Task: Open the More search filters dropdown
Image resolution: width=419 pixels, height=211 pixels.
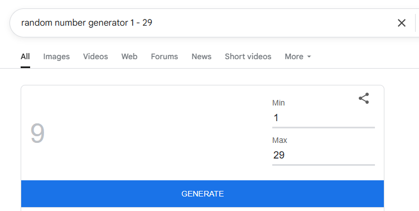Action: click(298, 57)
